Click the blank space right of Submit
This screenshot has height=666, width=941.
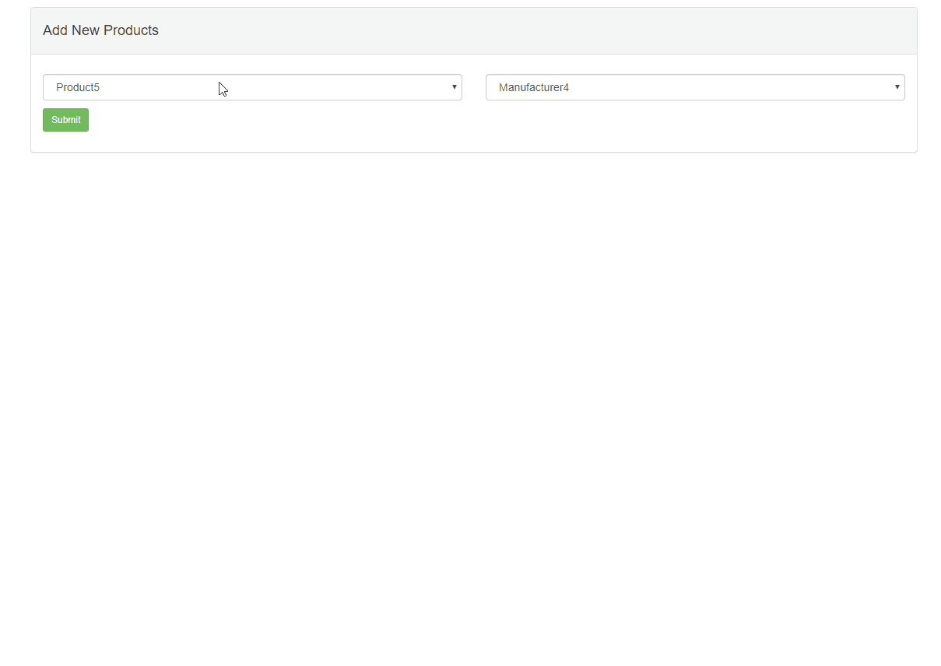click(467, 121)
